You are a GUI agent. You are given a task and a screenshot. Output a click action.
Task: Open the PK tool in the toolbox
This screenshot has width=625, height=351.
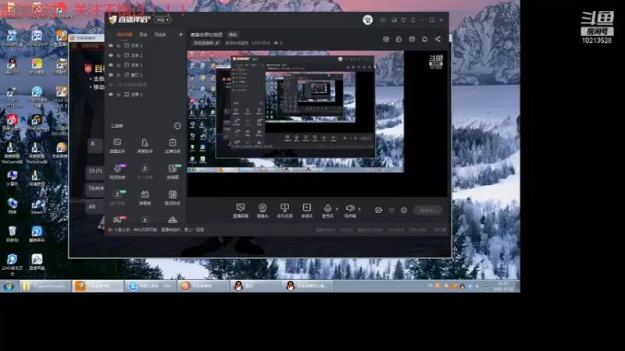118,220
